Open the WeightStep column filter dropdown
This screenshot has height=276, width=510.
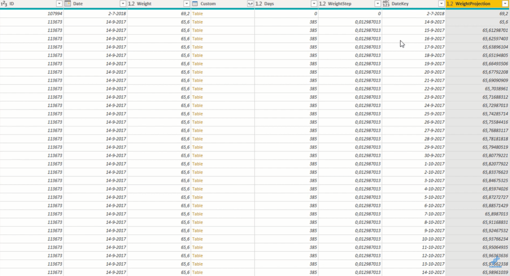[378, 4]
